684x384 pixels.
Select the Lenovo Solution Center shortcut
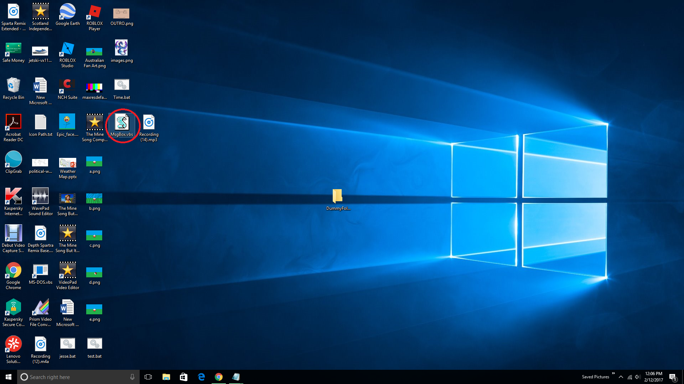coord(14,350)
